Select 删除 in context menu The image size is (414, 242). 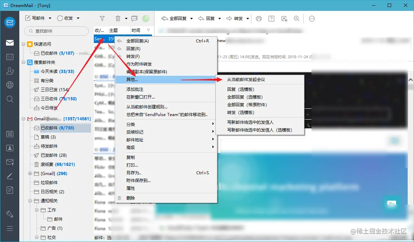[x=166, y=198]
